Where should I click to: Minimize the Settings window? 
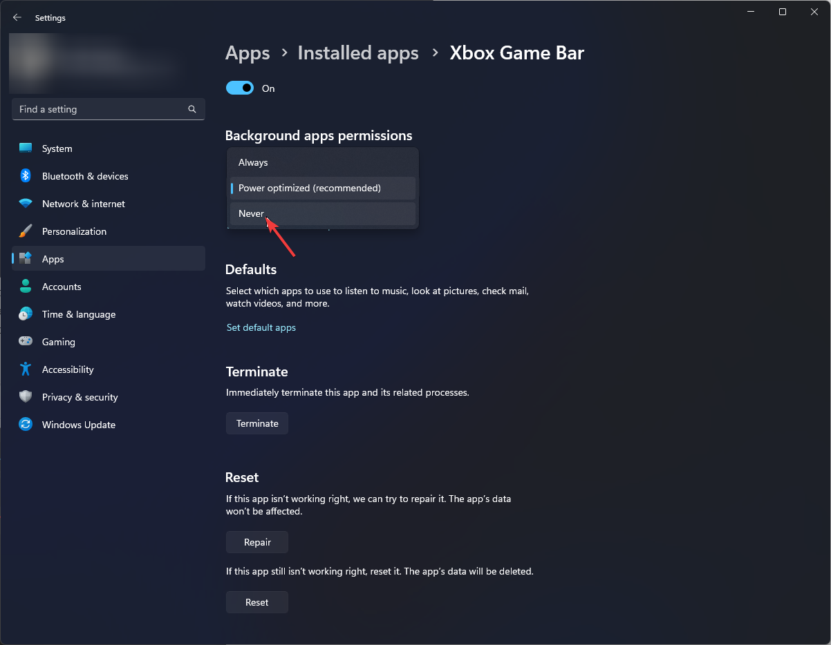751,12
